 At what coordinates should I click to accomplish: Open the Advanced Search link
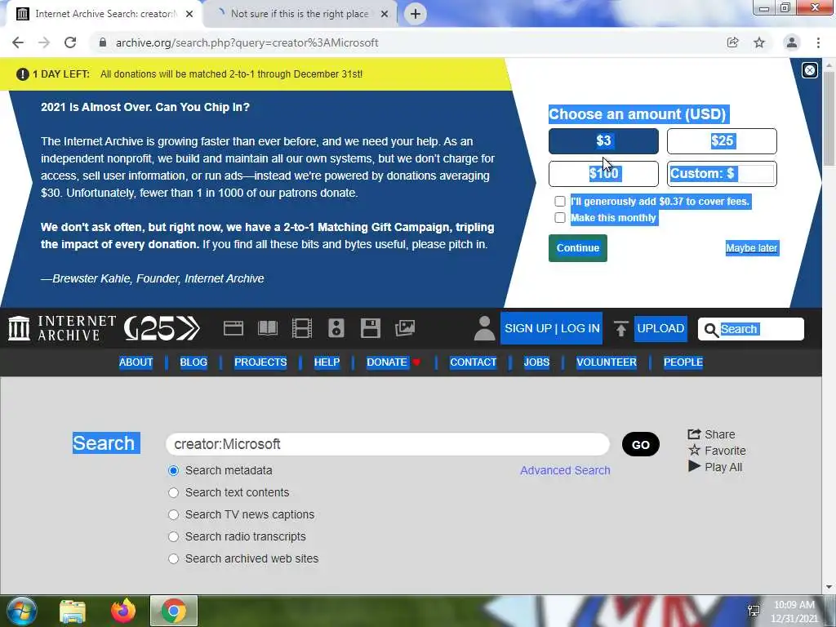[565, 470]
